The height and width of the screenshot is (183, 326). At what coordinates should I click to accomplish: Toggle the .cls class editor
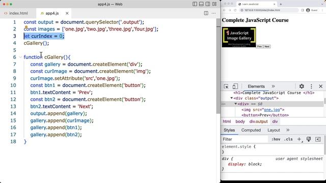(x=288, y=139)
